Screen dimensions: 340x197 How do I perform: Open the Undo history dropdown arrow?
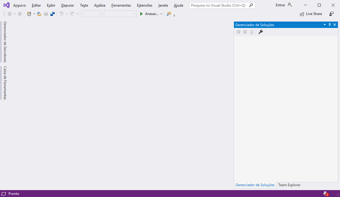67,14
